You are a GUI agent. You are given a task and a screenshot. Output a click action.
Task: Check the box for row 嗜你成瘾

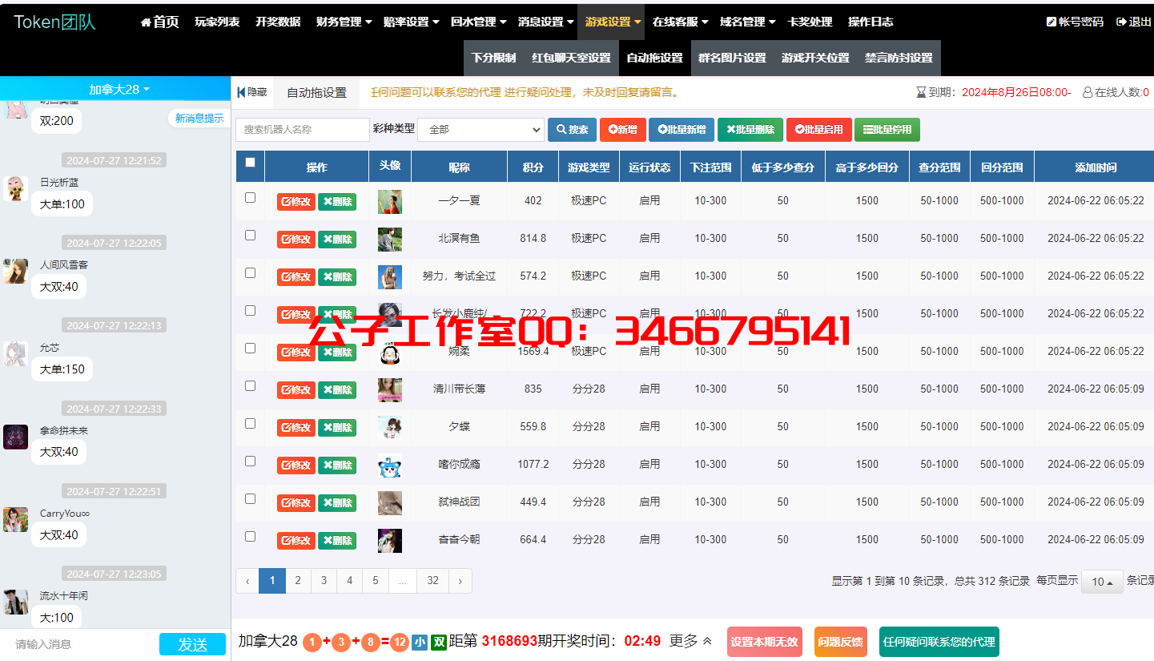click(x=250, y=461)
